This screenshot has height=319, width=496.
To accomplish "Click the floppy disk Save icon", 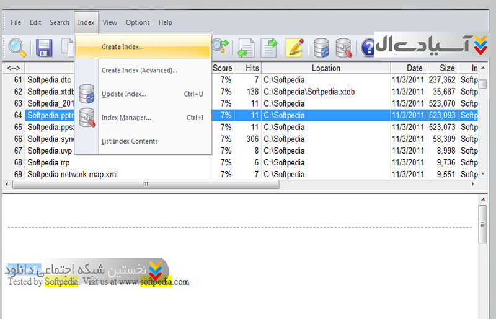I will 44,48.
